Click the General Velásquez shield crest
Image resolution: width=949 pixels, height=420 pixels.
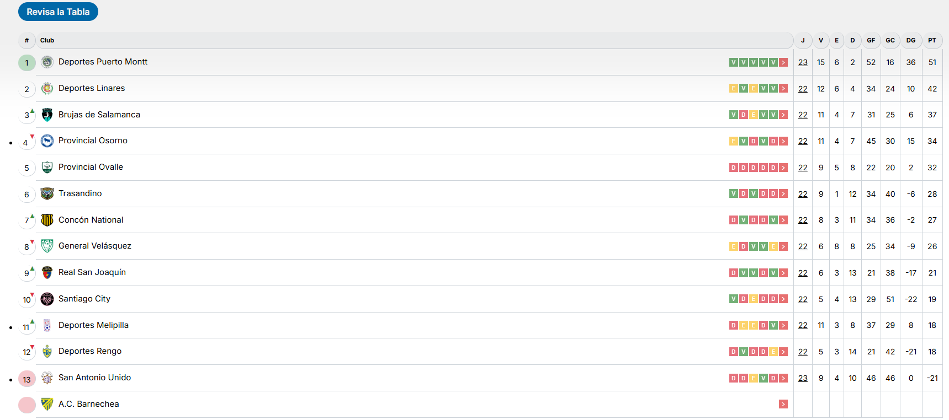pyautogui.click(x=47, y=246)
